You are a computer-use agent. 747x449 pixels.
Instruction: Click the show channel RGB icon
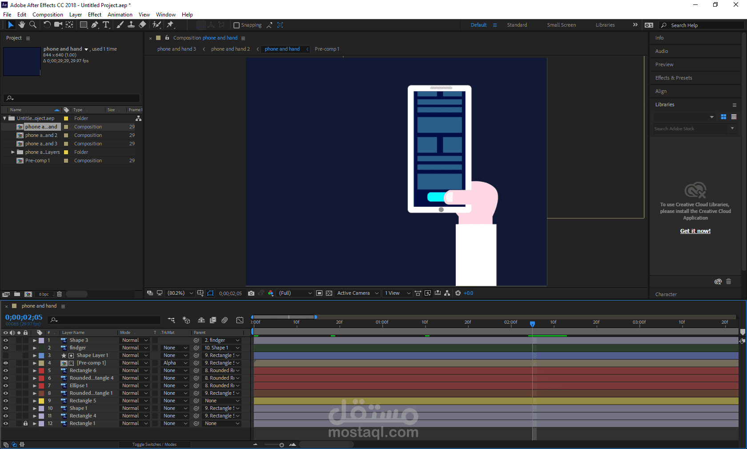[271, 293]
